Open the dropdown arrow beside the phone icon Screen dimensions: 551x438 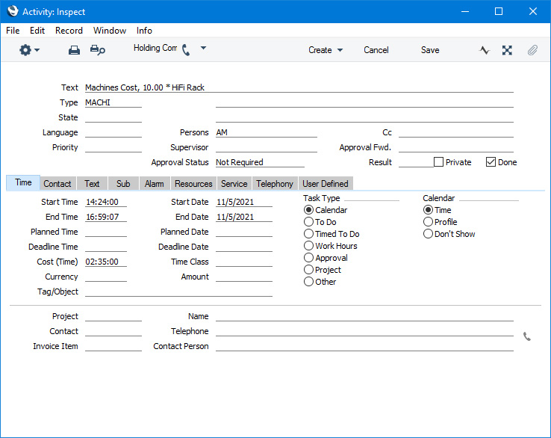pos(203,49)
